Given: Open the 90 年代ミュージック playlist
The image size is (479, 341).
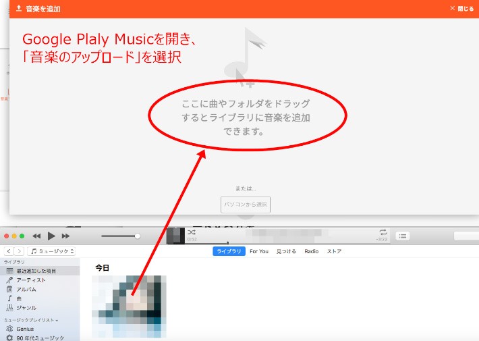Looking at the screenshot, I should click(x=40, y=338).
